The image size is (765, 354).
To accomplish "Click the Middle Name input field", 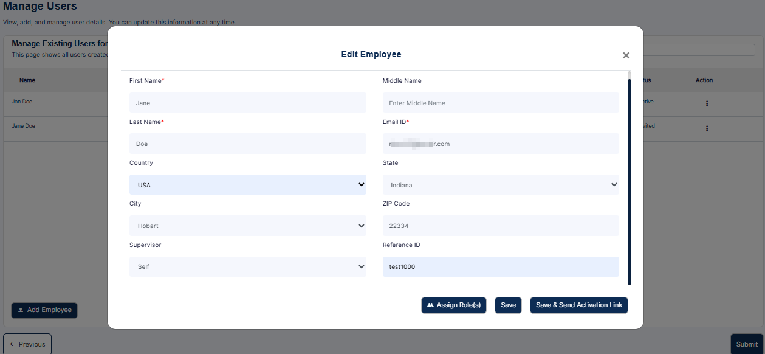I will point(500,102).
